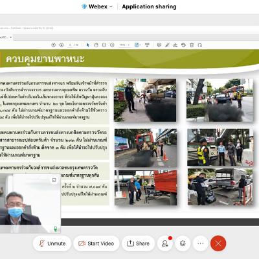Go to previous page in PDF toolbar

[53, 45]
